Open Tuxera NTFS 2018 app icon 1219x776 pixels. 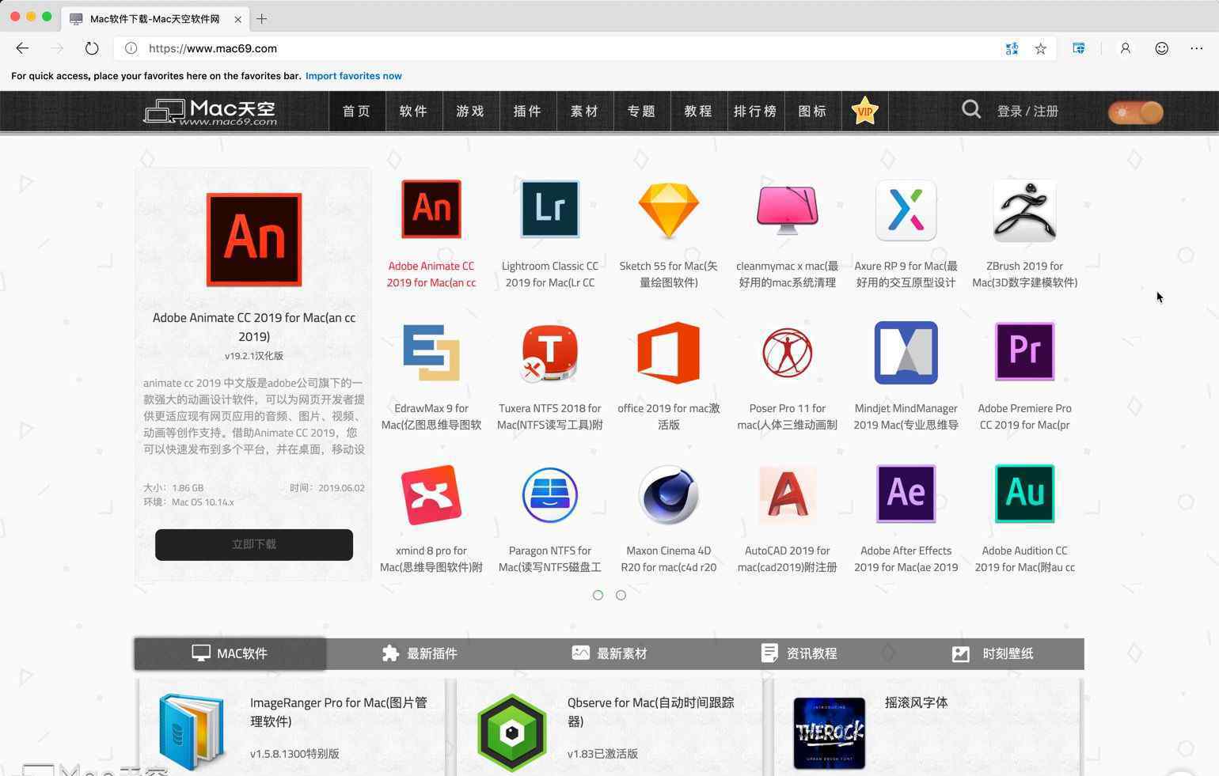click(x=550, y=353)
